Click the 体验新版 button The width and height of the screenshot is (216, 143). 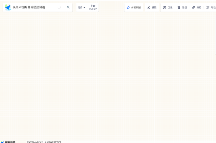pos(134,8)
